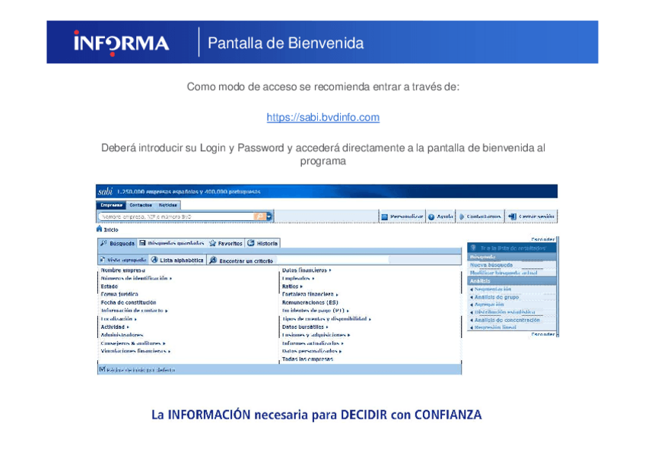Click the Historia clock icon

[x=250, y=243]
